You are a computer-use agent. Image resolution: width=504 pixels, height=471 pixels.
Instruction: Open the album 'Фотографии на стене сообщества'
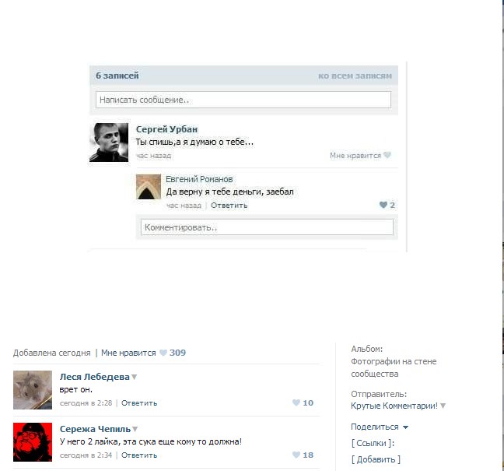click(393, 367)
